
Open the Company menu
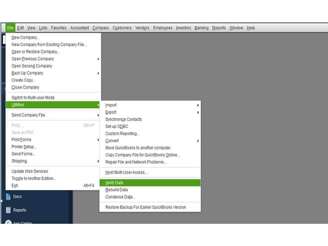100,28
